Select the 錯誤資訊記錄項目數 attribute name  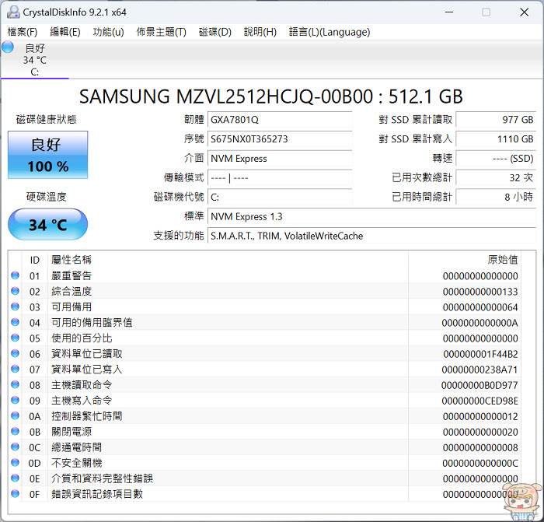tap(97, 494)
